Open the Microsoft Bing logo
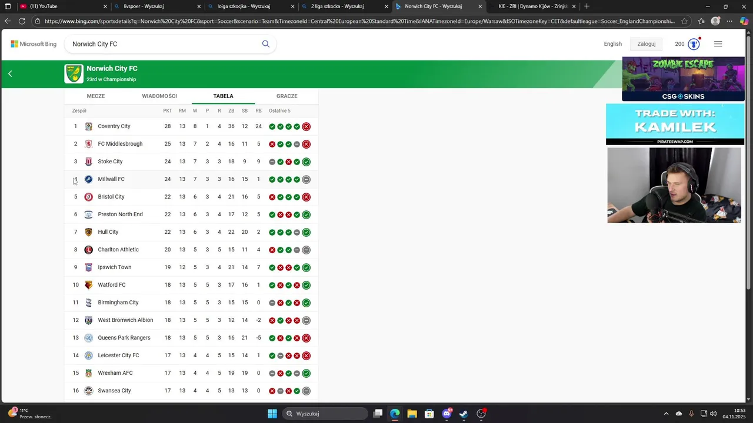This screenshot has width=753, height=423. pos(34,44)
